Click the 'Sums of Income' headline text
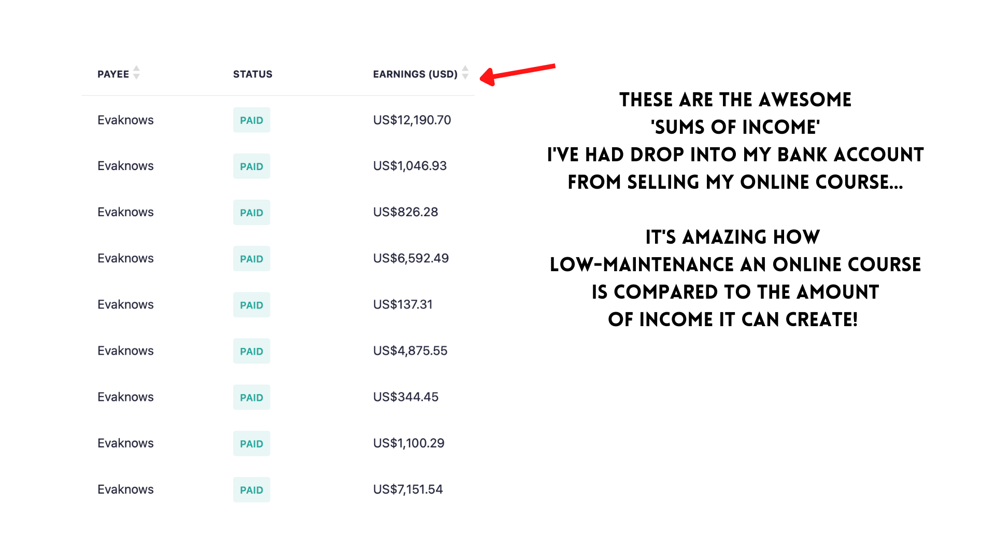 pos(735,127)
